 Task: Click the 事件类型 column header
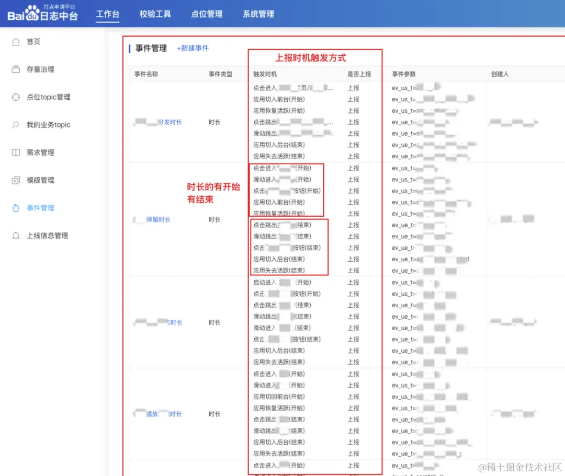pyautogui.click(x=220, y=74)
